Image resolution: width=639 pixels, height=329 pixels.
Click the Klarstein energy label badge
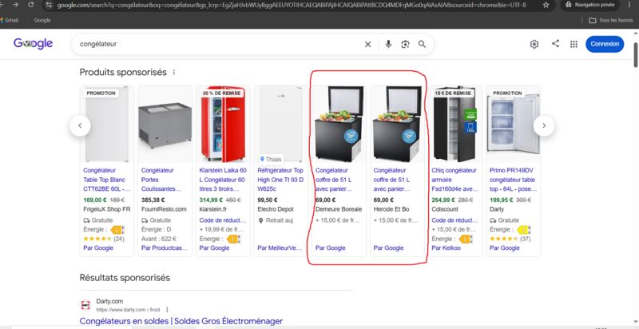[x=234, y=239]
